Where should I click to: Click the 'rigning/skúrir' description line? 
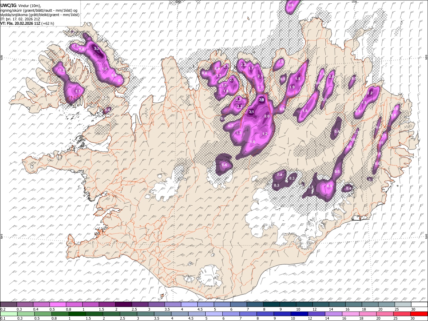(x=39, y=10)
